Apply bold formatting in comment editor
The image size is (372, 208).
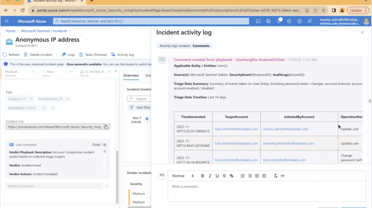pyautogui.click(x=203, y=176)
